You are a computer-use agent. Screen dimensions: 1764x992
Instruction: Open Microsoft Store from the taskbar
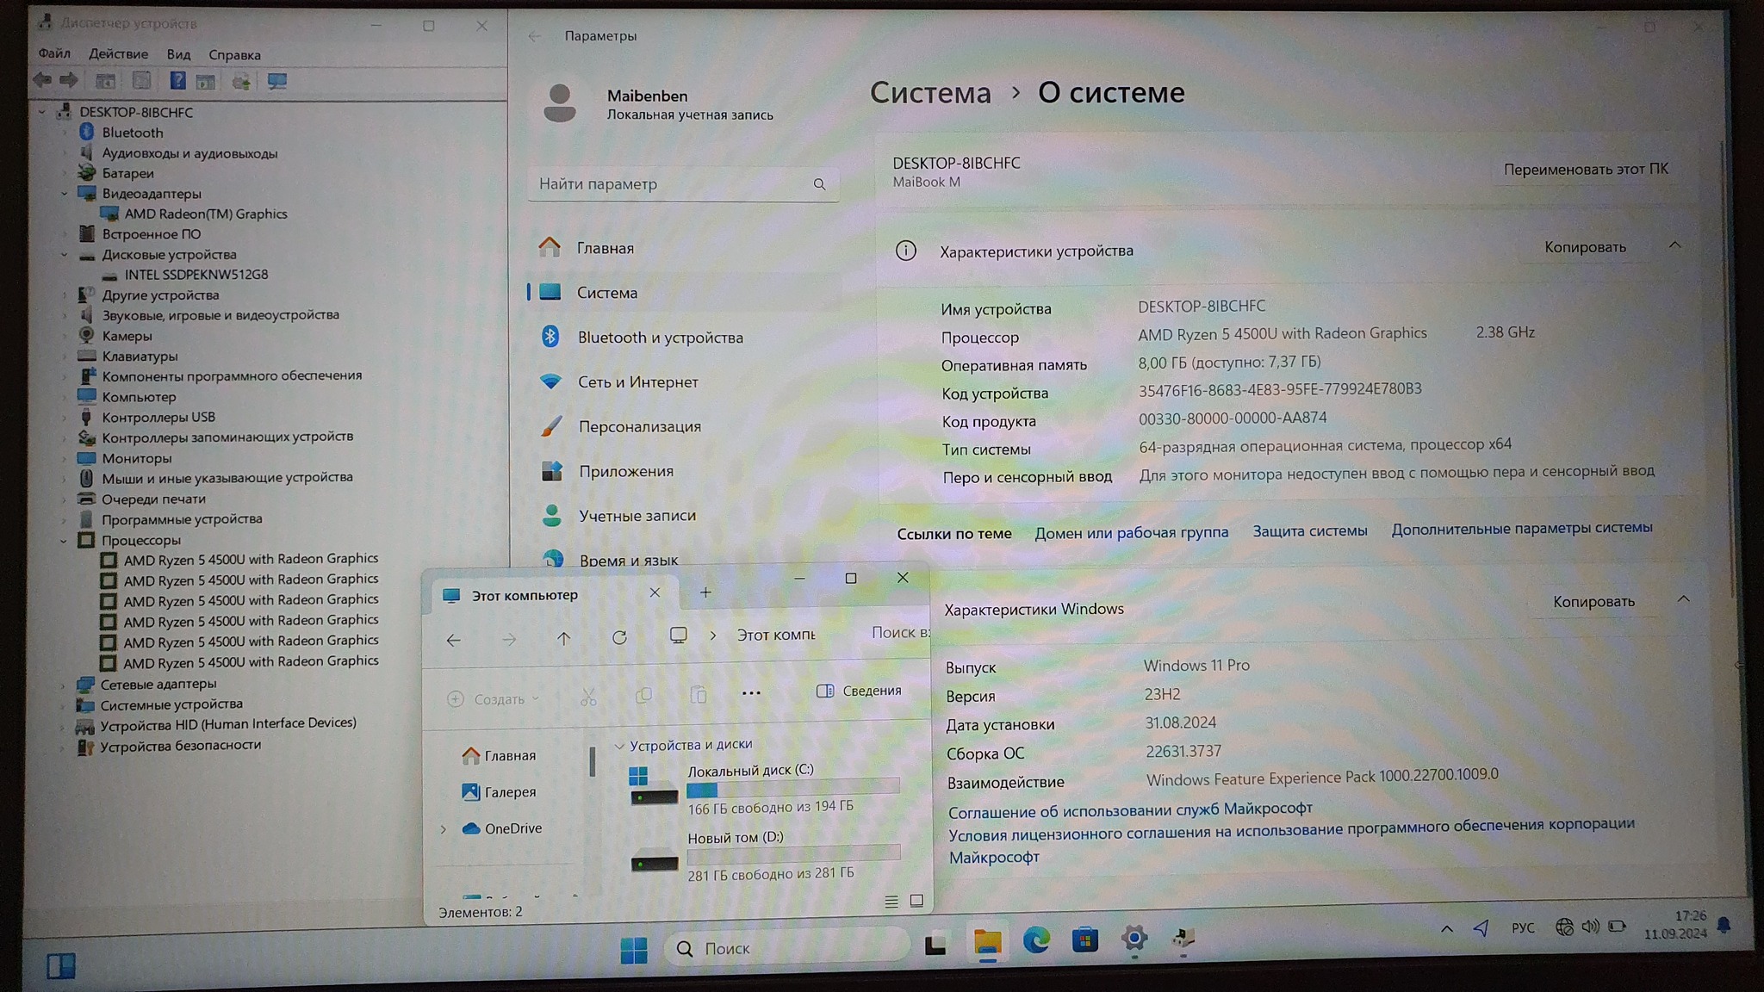[x=1084, y=940]
